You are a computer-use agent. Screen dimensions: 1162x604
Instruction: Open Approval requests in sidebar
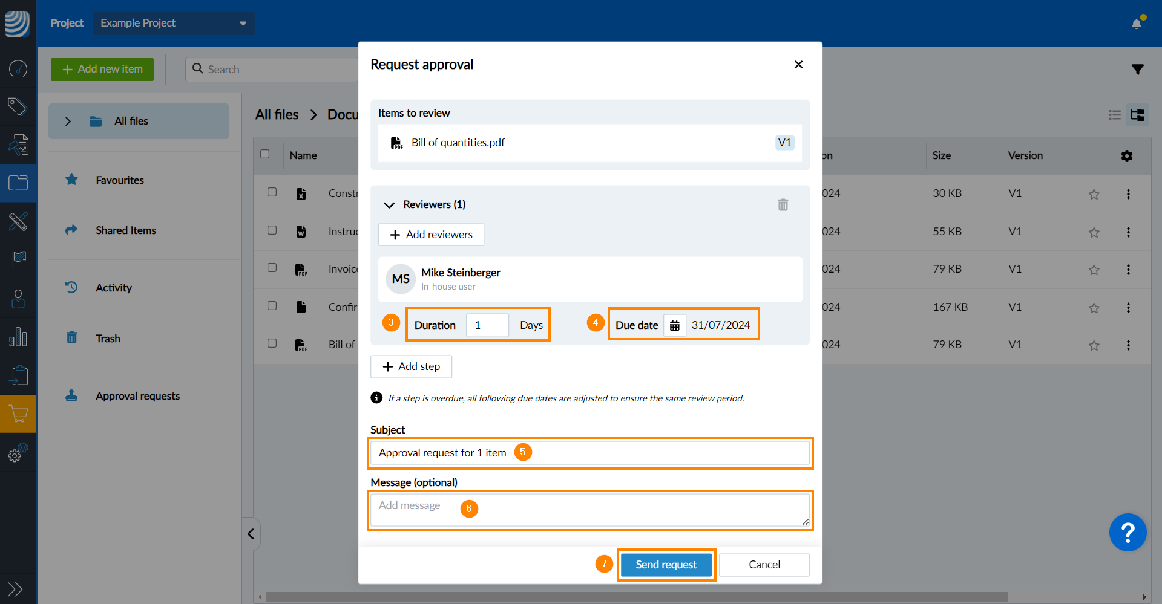(137, 396)
